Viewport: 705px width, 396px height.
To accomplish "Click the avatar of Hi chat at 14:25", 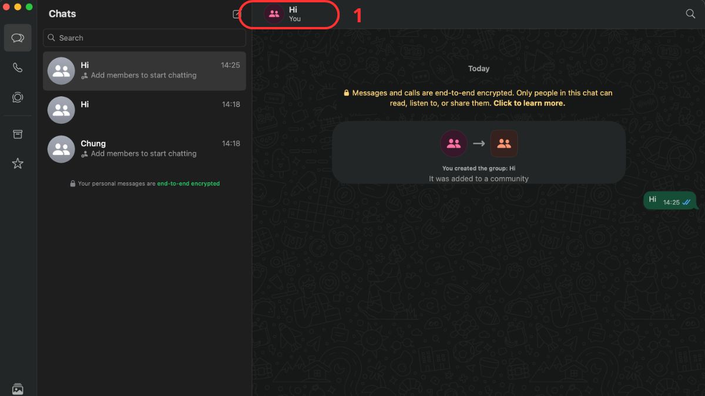I will tap(61, 71).
